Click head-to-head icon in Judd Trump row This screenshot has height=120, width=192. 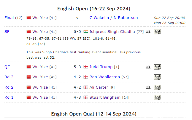pyautogui.click(x=148, y=67)
